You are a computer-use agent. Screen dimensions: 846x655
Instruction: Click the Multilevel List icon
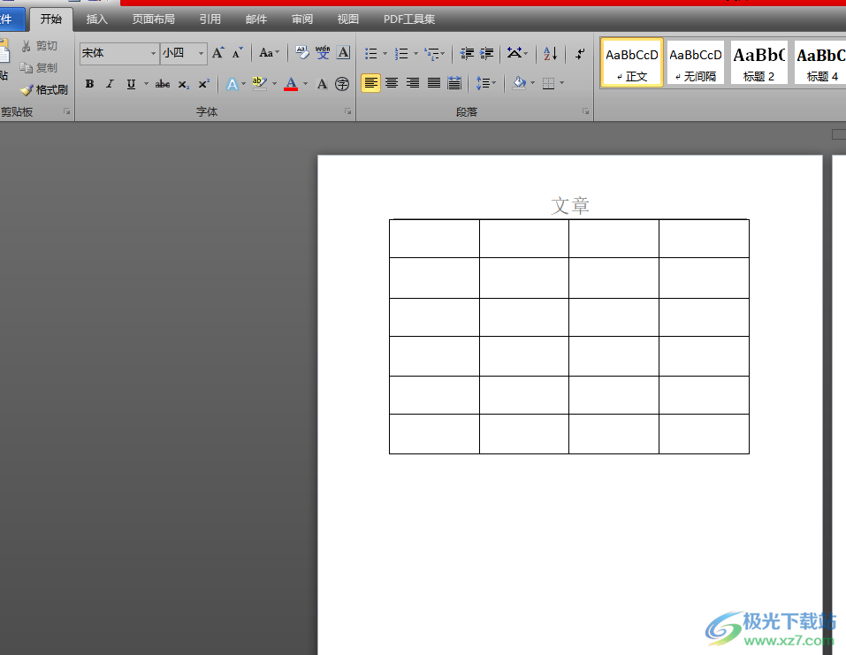point(432,53)
